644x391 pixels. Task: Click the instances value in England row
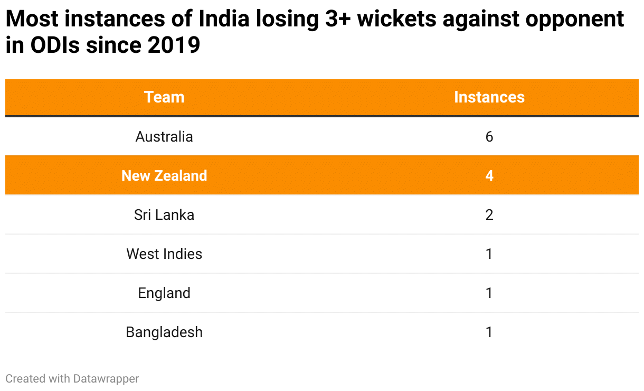pos(489,293)
